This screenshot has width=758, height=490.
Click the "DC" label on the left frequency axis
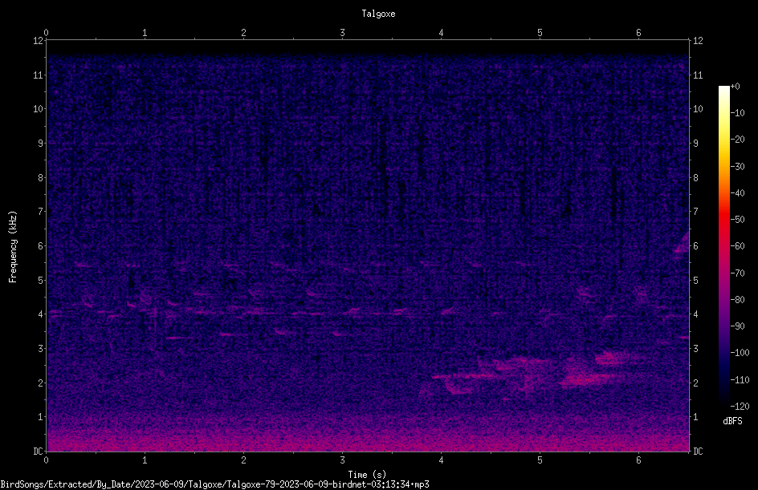click(38, 452)
